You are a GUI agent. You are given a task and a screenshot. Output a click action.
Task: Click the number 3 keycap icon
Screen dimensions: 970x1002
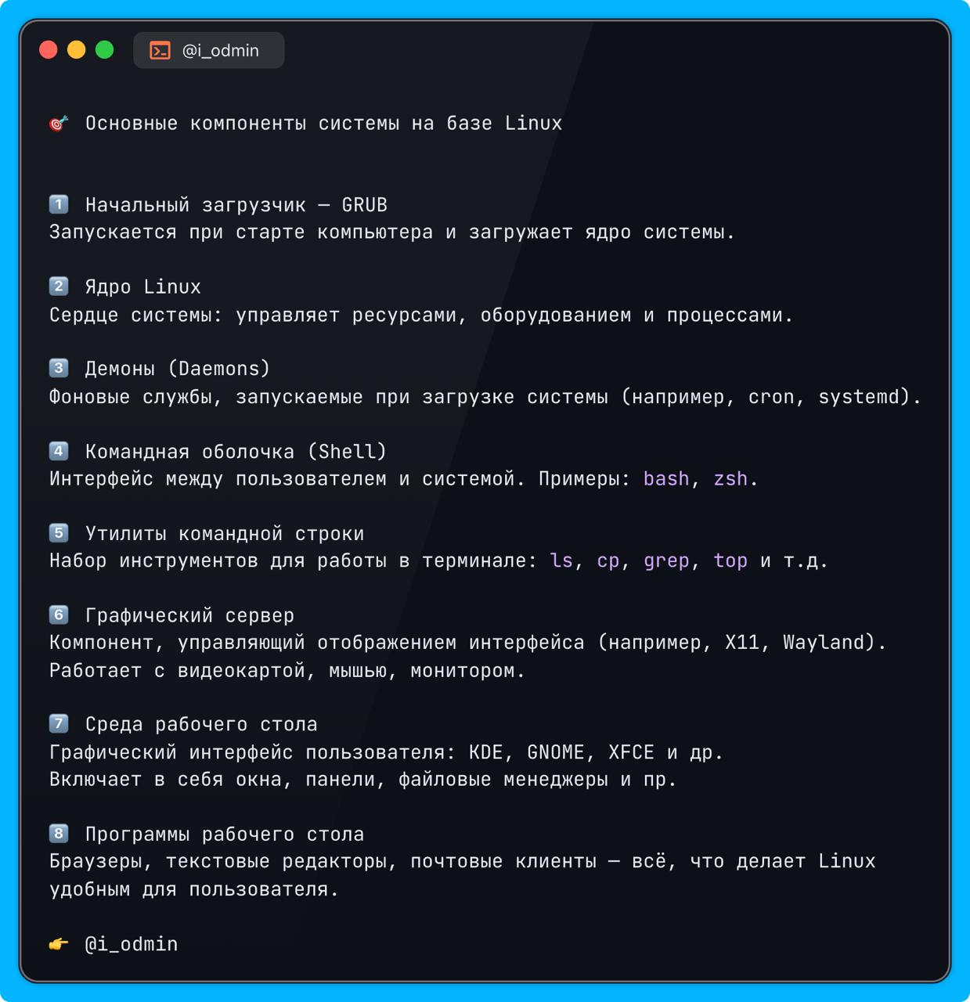[x=59, y=368]
